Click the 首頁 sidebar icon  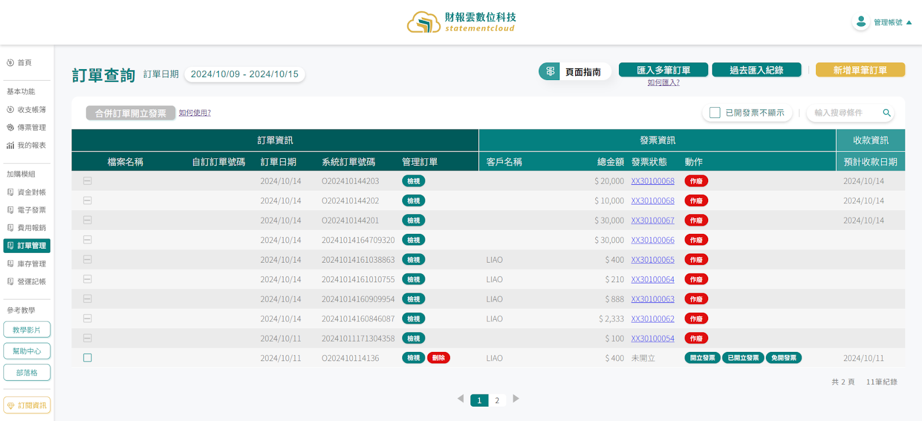[x=10, y=63]
